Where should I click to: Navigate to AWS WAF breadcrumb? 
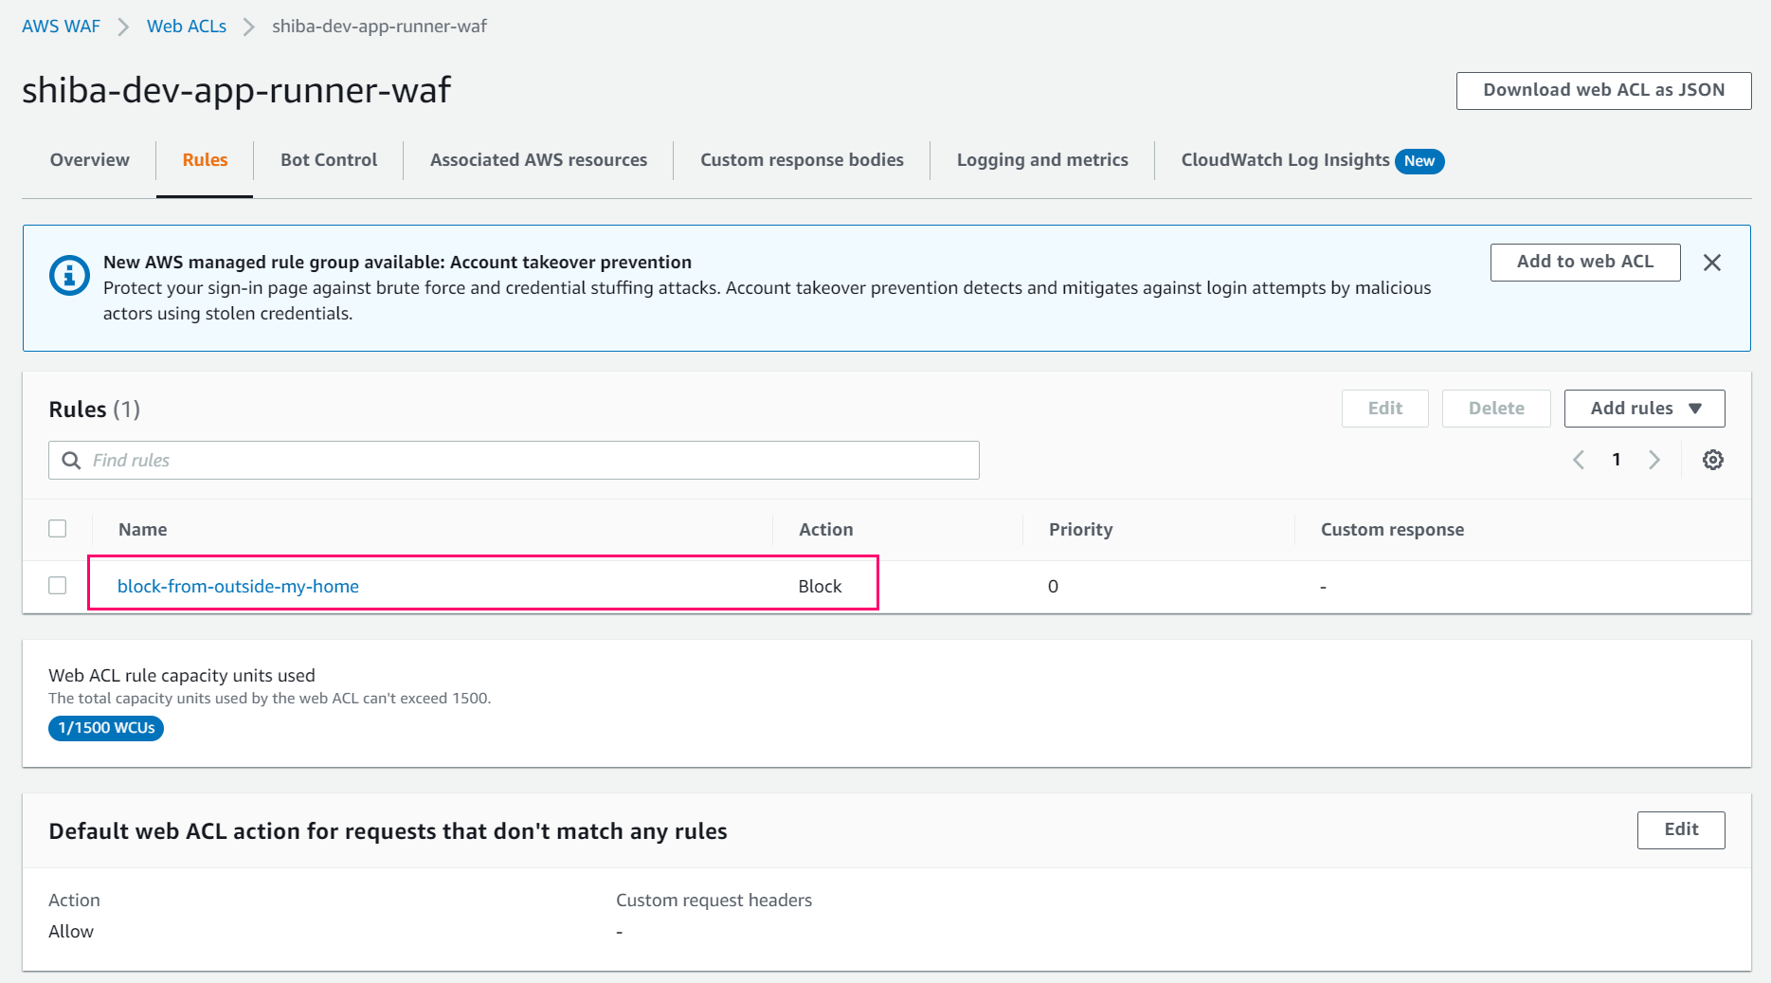coord(61,27)
